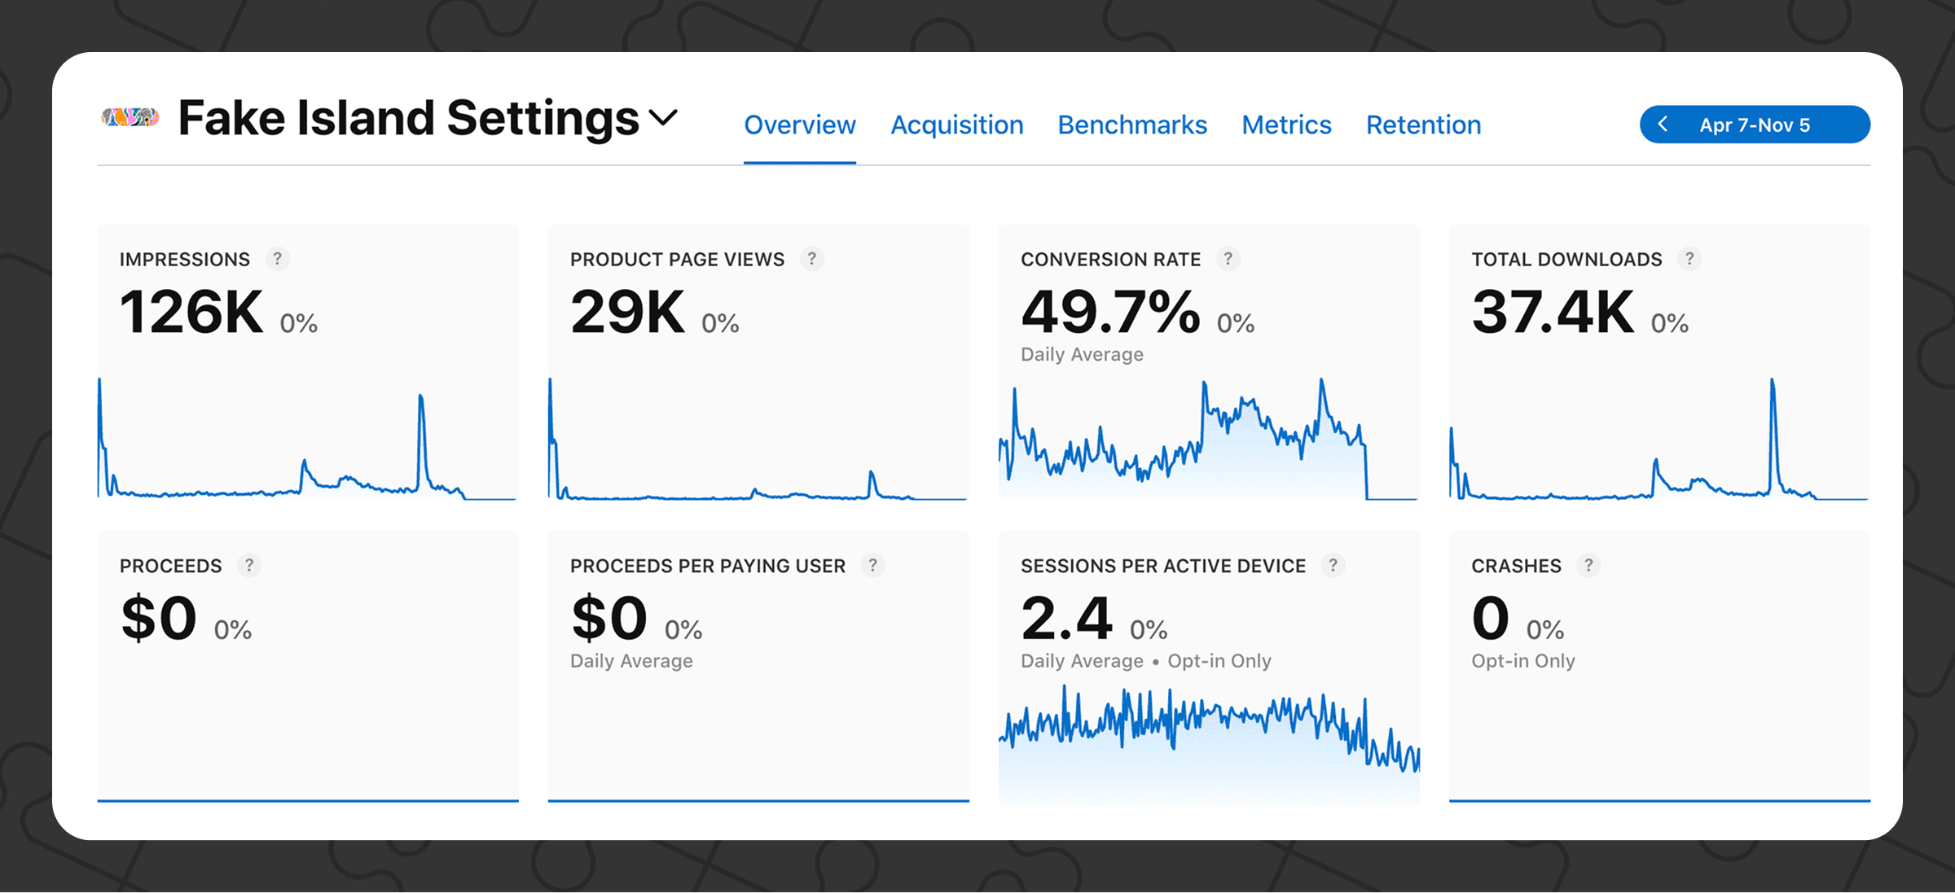
Task: Click the Crashes help icon
Action: [1588, 565]
